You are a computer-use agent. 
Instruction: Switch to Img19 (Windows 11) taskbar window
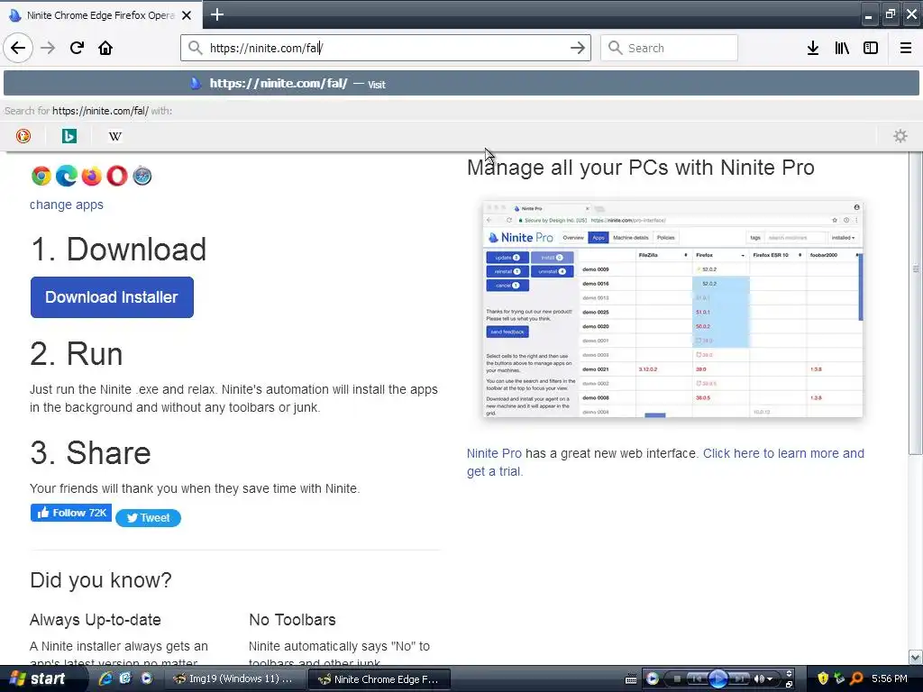click(233, 678)
